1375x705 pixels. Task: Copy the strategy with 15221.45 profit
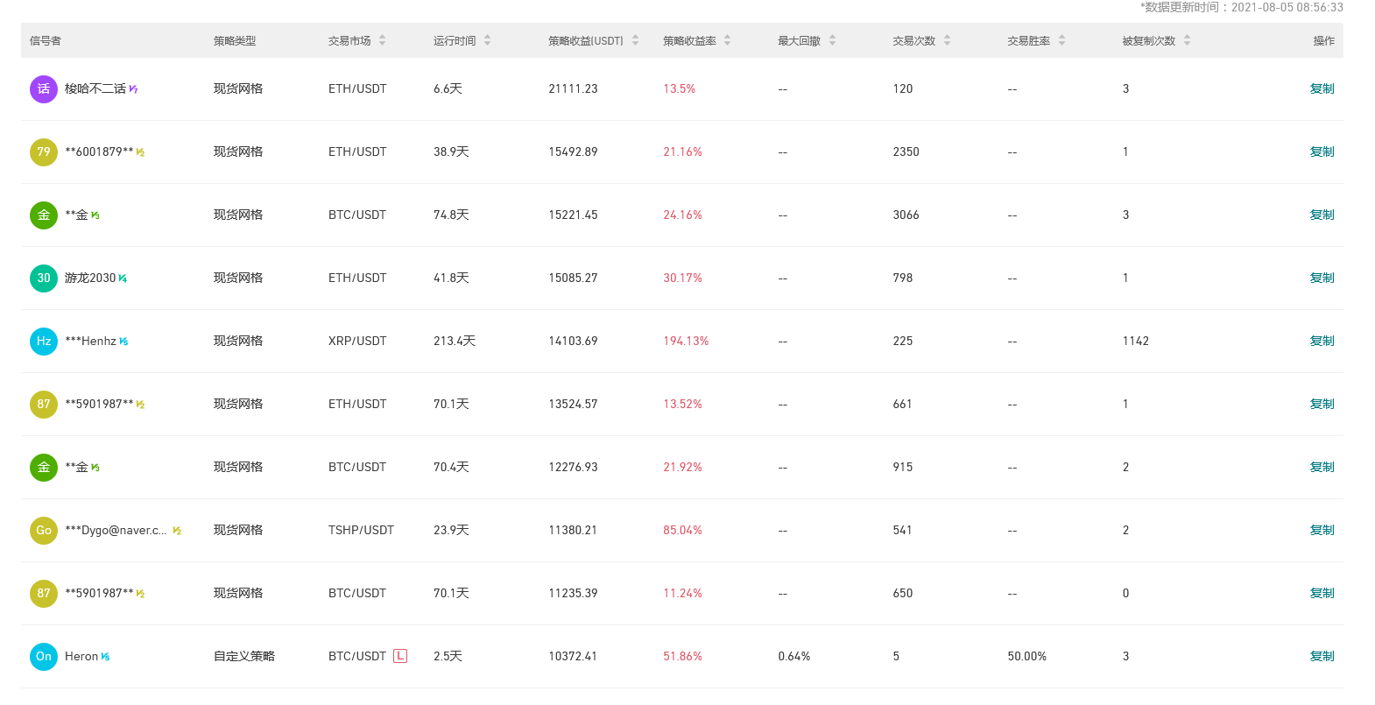point(1322,215)
